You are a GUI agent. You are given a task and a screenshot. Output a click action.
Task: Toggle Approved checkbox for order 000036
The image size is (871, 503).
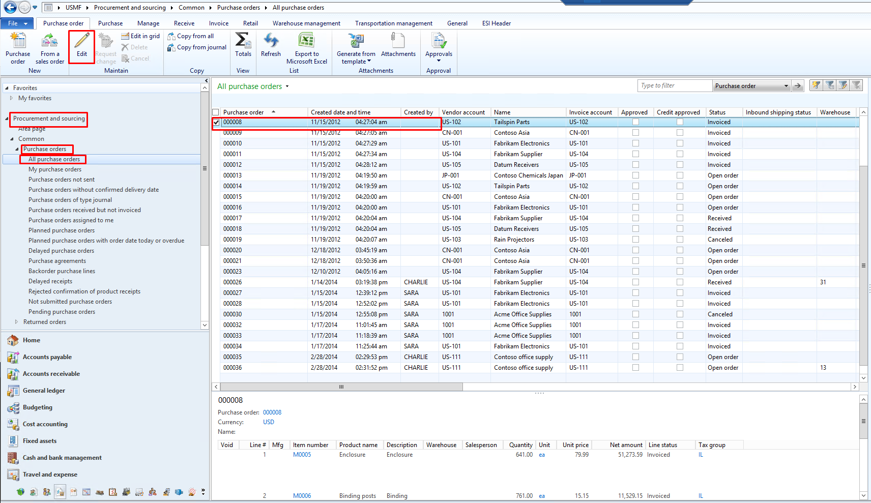point(635,368)
